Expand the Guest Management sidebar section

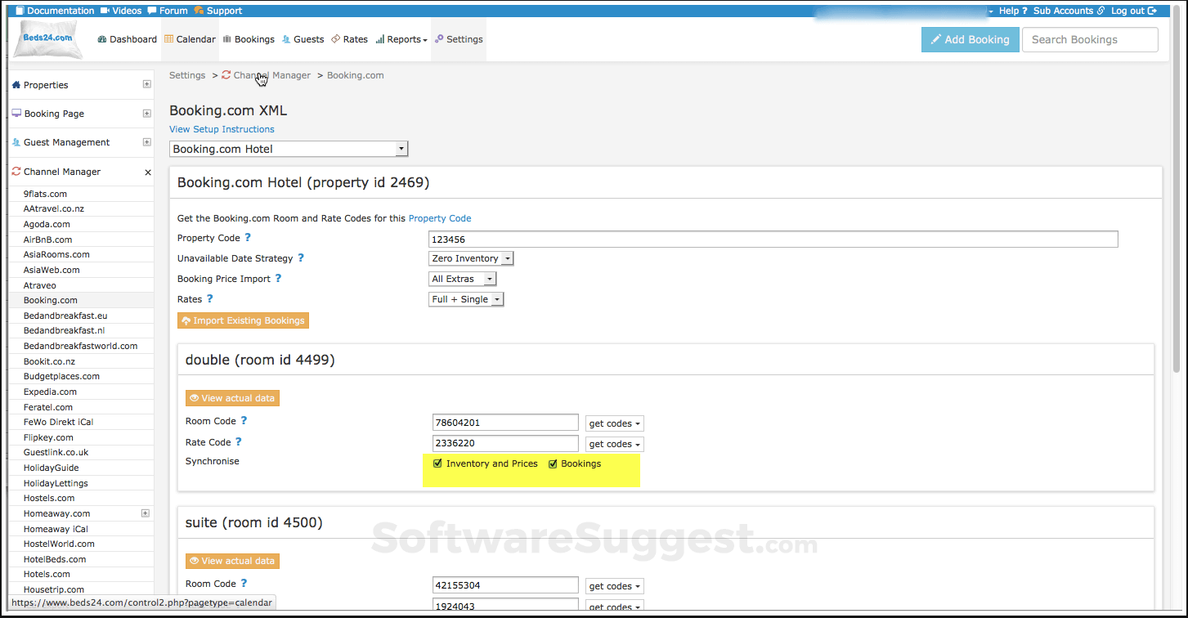coord(147,141)
